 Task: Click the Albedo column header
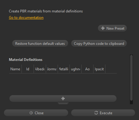[40, 69]
